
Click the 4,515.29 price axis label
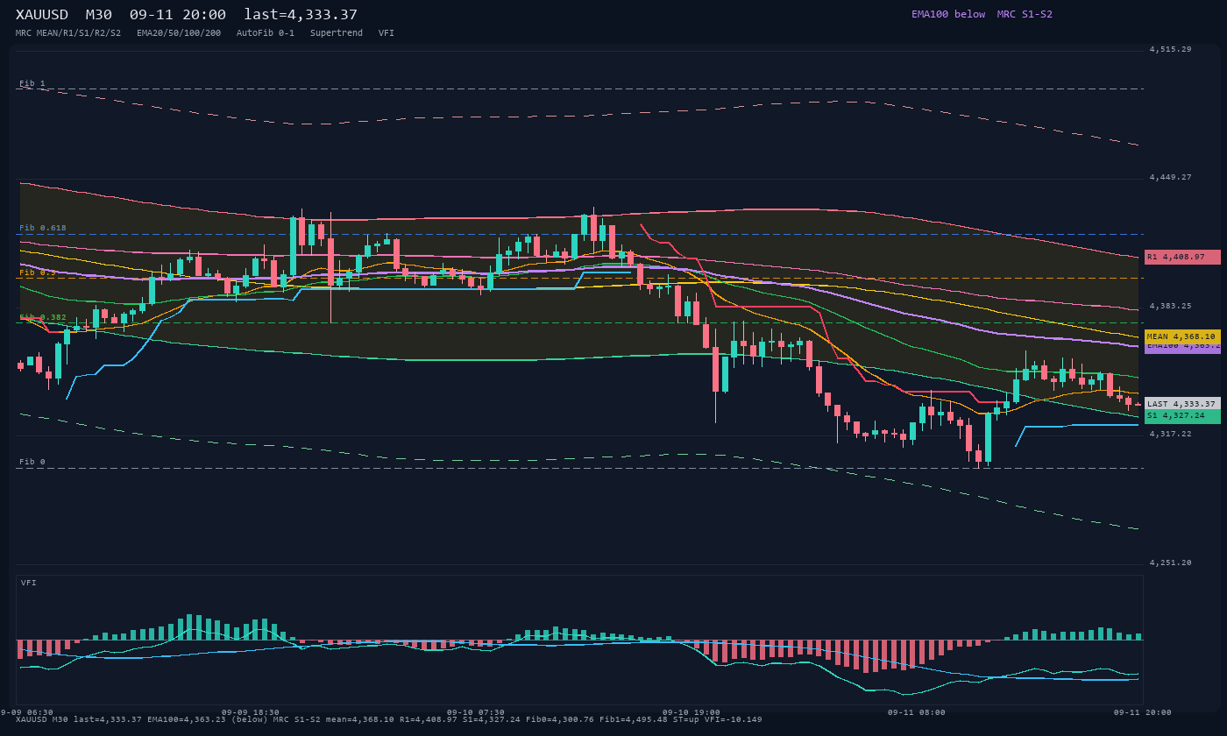(x=1171, y=50)
